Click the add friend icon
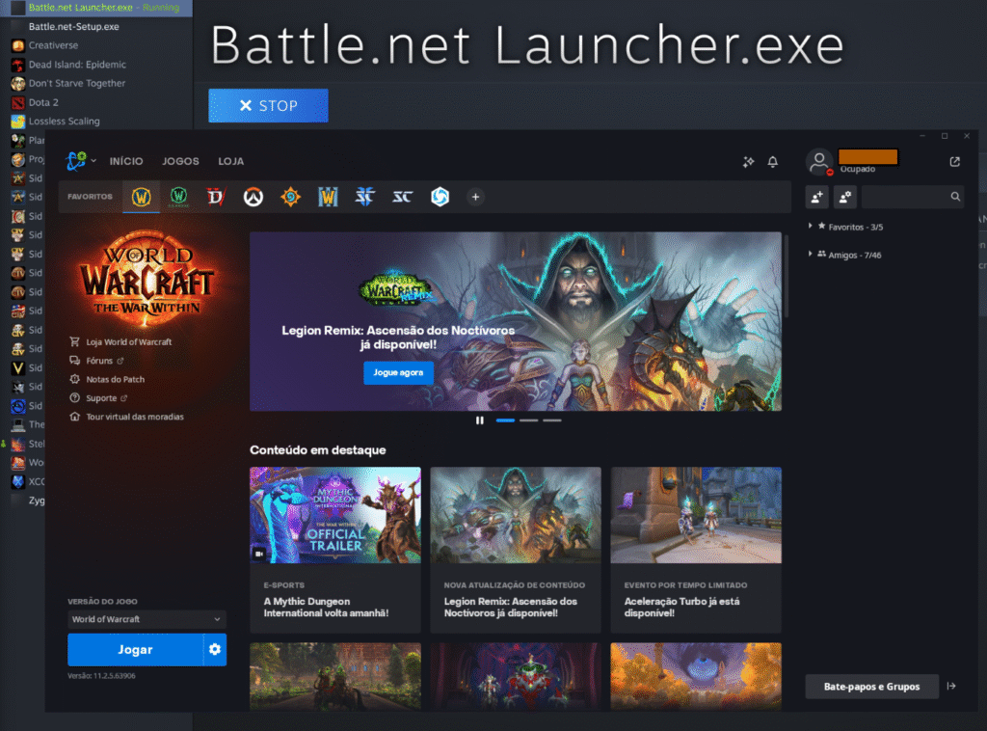This screenshot has width=987, height=731. (816, 197)
